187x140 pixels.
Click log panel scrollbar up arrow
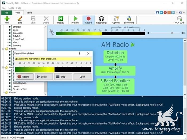coord(185,98)
